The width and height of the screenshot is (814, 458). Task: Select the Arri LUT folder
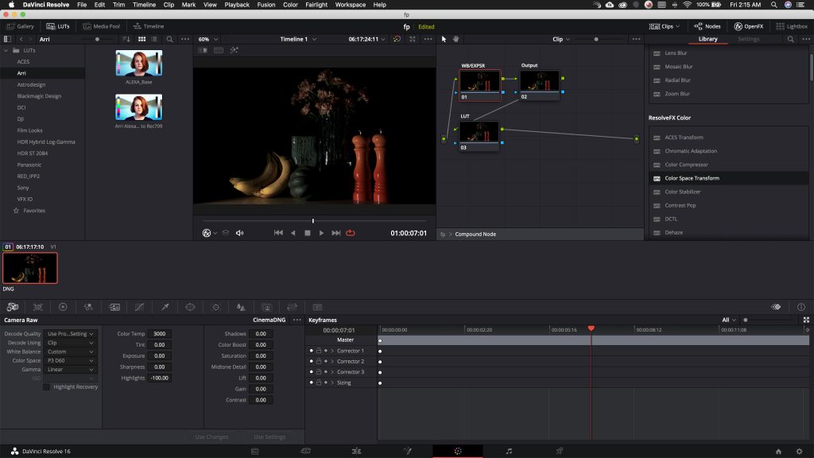(22, 73)
